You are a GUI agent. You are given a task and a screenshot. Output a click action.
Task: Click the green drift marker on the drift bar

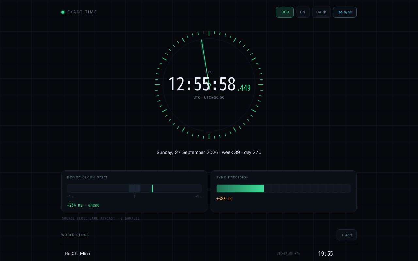coord(152,189)
